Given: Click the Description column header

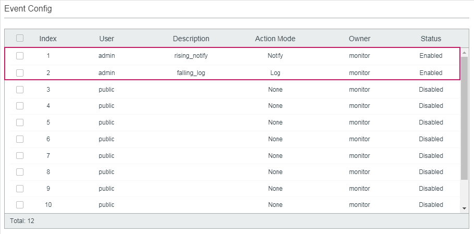Looking at the screenshot, I should tap(191, 39).
